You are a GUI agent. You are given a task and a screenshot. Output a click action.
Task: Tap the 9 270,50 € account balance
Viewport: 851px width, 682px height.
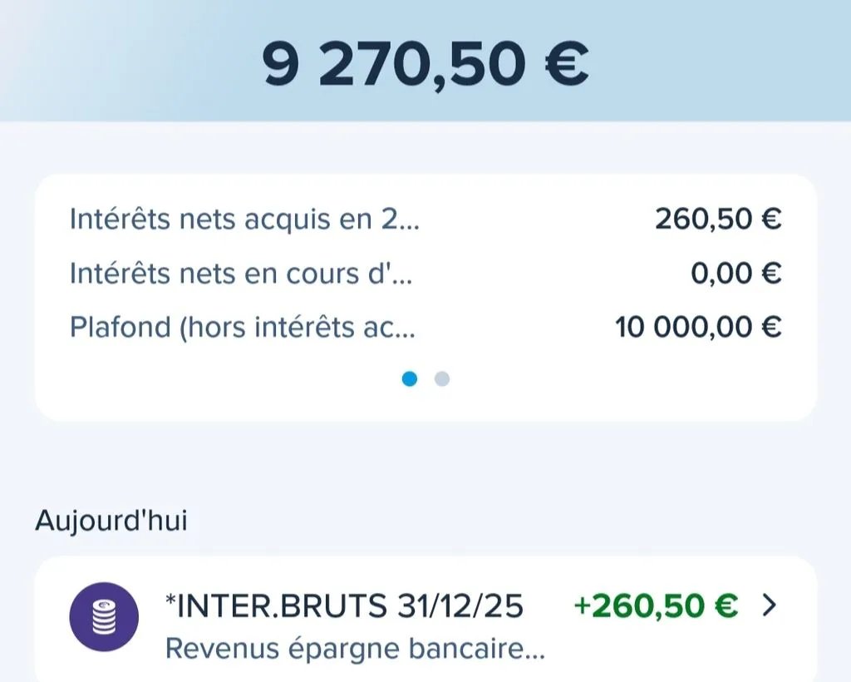[x=425, y=63]
